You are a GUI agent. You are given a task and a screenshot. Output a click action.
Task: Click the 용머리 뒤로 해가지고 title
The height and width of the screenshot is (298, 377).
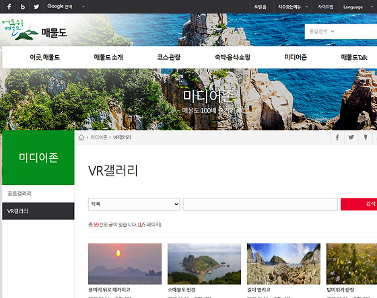(109, 290)
